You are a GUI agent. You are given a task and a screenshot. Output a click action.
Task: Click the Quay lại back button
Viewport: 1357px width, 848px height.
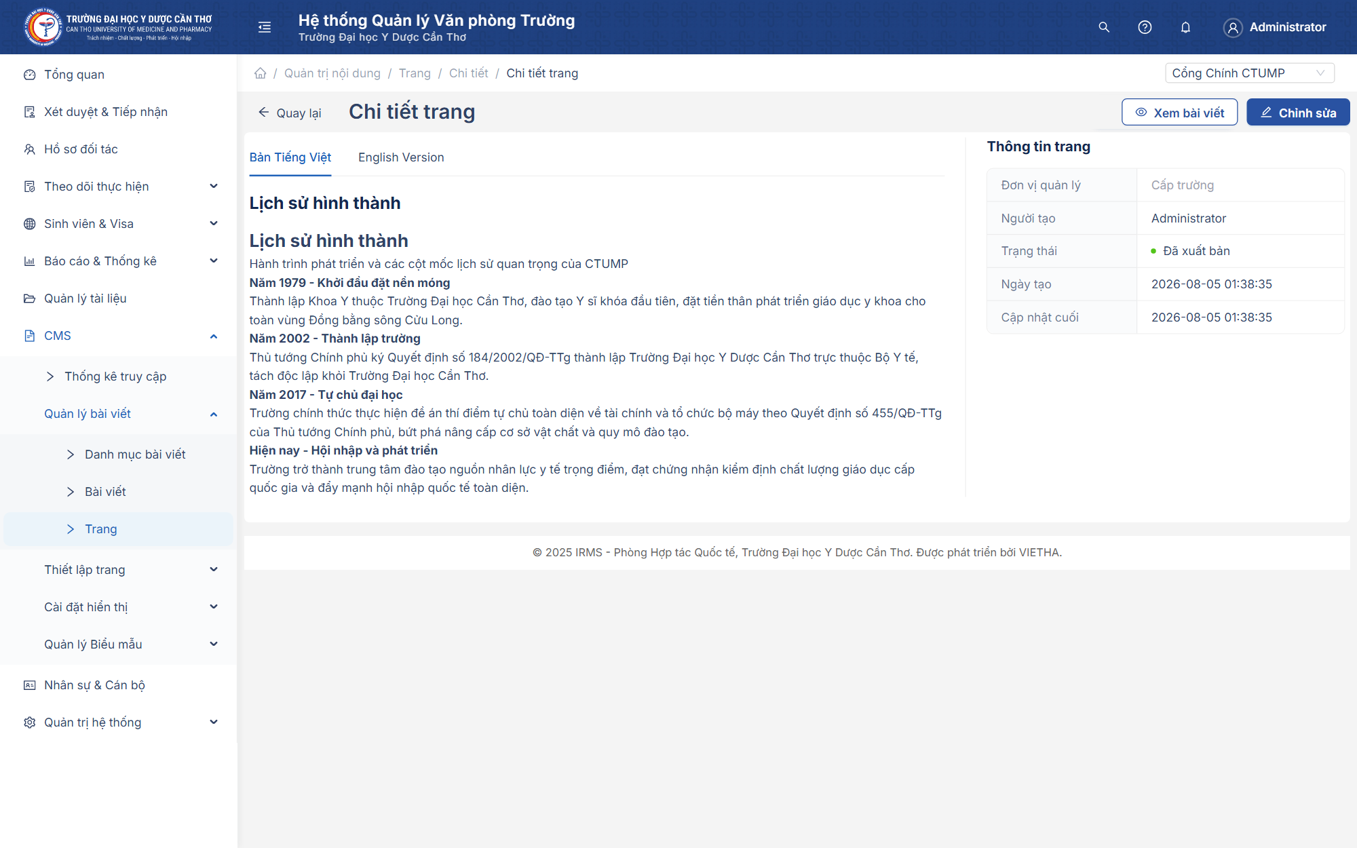pyautogui.click(x=290, y=113)
